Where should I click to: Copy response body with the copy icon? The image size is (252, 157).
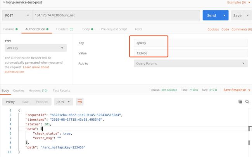tap(240, 101)
